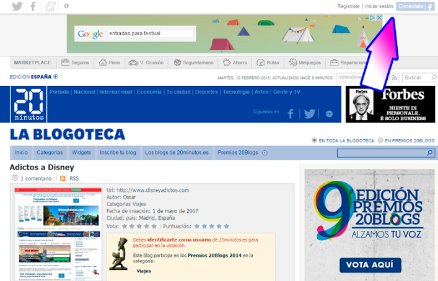The image size is (438, 281).
Task: Go to Economía section
Action: (149, 92)
